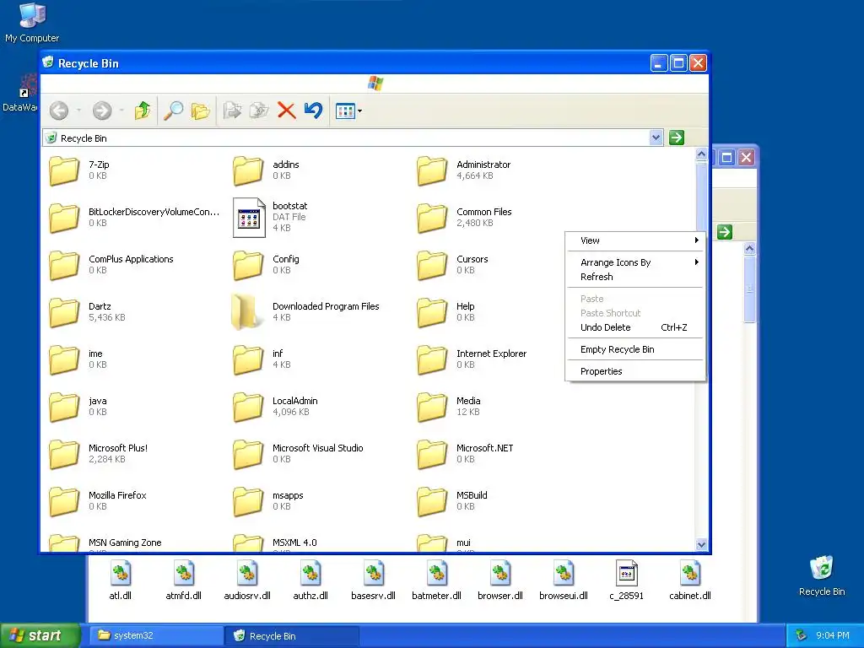Click the red Delete X icon

pos(287,111)
